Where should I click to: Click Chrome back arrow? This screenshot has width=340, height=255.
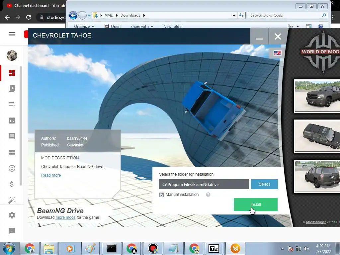click(7, 17)
